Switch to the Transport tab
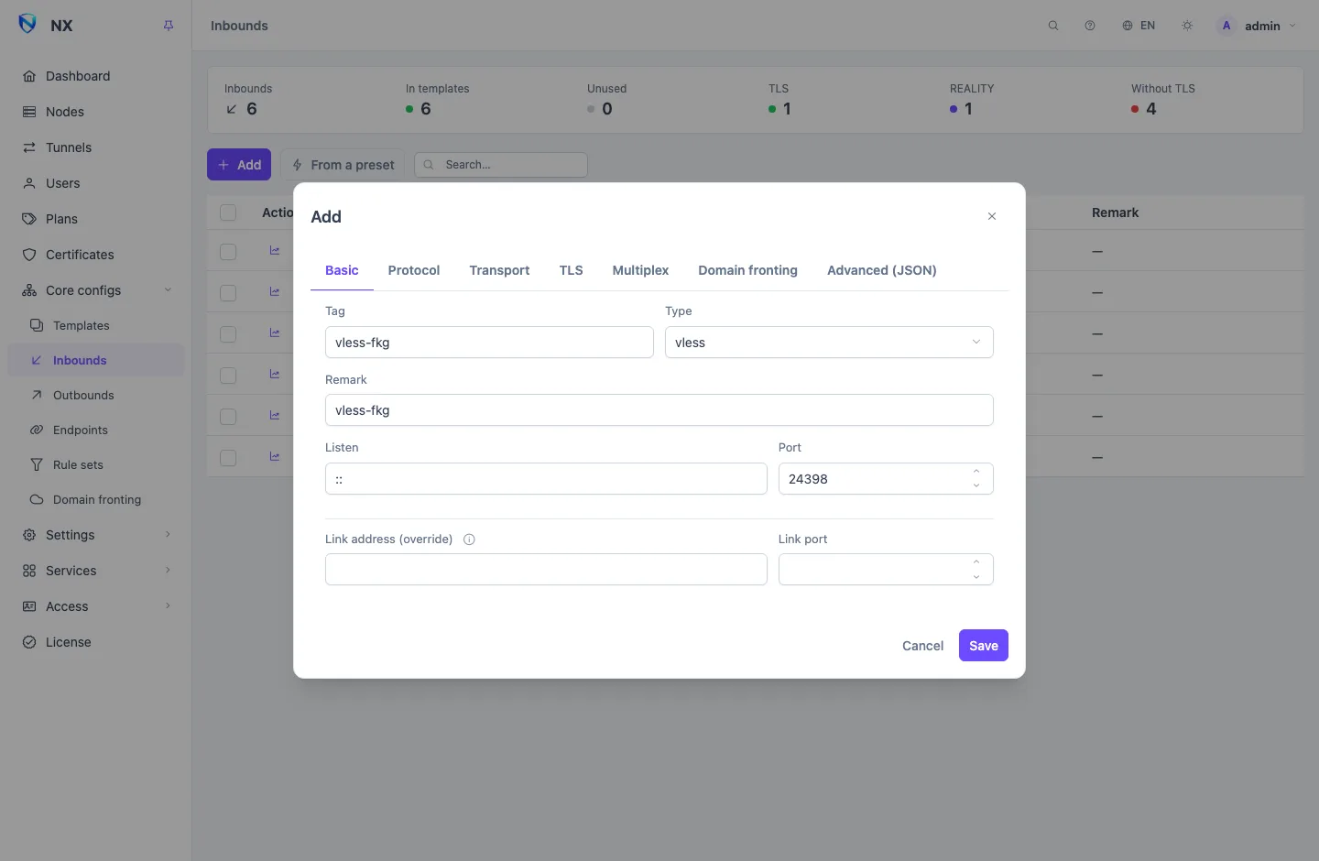This screenshot has height=861, width=1319. pyautogui.click(x=499, y=270)
